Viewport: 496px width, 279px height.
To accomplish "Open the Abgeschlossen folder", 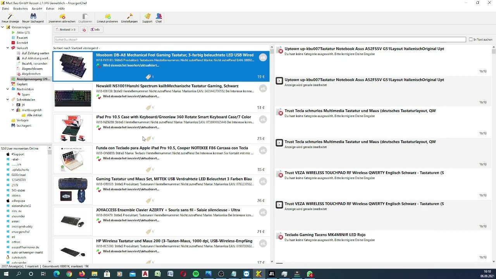I will [32, 69].
